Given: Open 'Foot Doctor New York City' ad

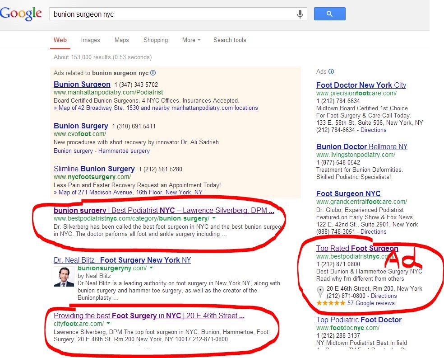Looking at the screenshot, I should tap(361, 85).
